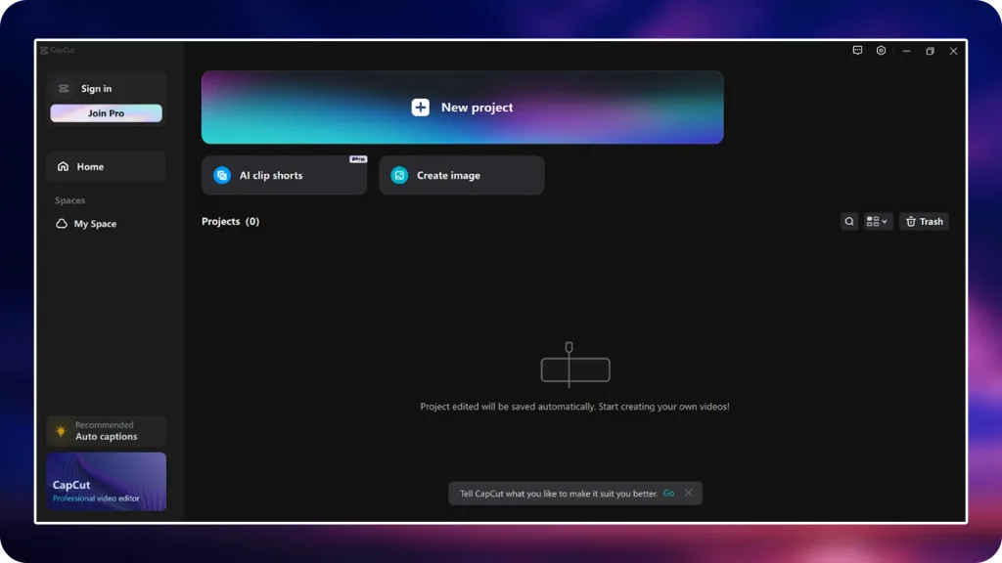
Task: Click the plus icon on New project
Action: click(420, 108)
